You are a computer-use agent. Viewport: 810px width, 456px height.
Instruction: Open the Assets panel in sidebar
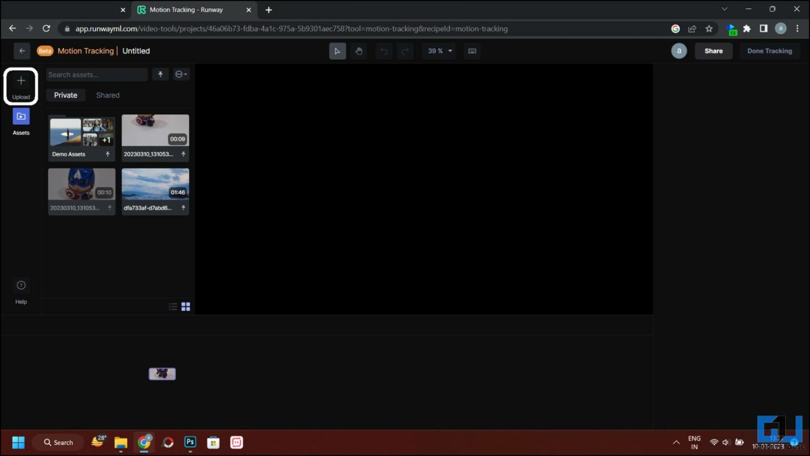pyautogui.click(x=21, y=116)
